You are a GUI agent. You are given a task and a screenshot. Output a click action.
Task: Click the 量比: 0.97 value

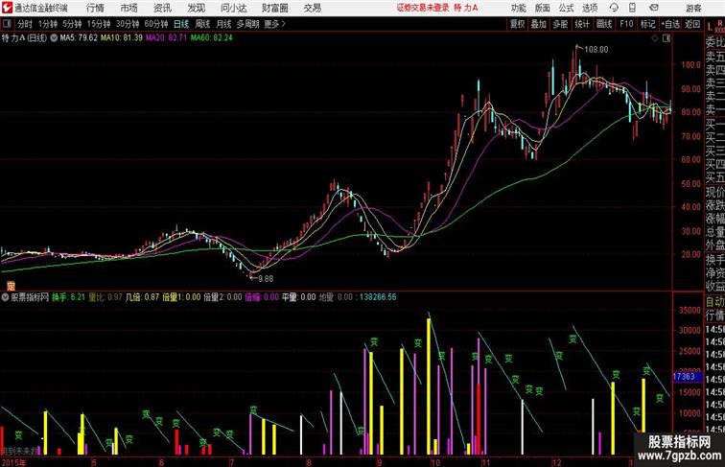point(105,297)
